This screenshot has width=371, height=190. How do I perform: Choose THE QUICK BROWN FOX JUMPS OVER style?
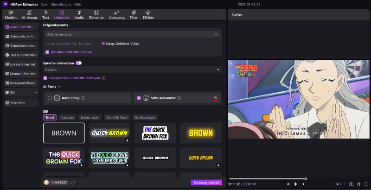click(x=109, y=158)
